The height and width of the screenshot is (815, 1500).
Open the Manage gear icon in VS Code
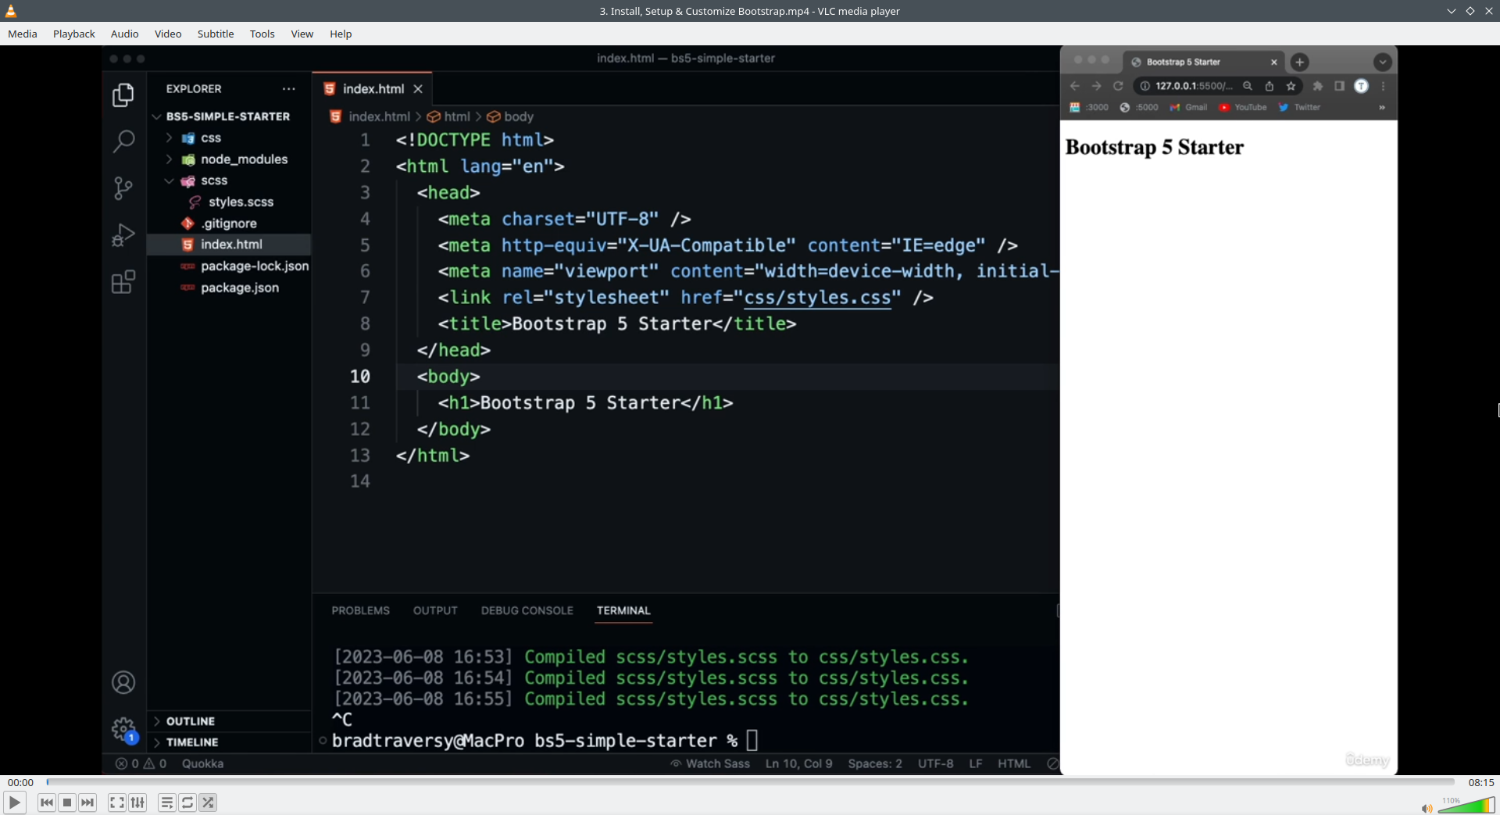coord(123,730)
